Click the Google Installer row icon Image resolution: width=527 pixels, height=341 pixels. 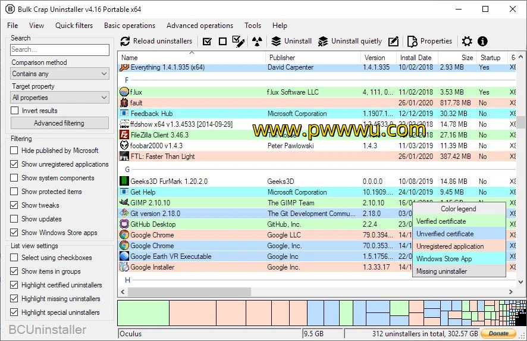124,267
